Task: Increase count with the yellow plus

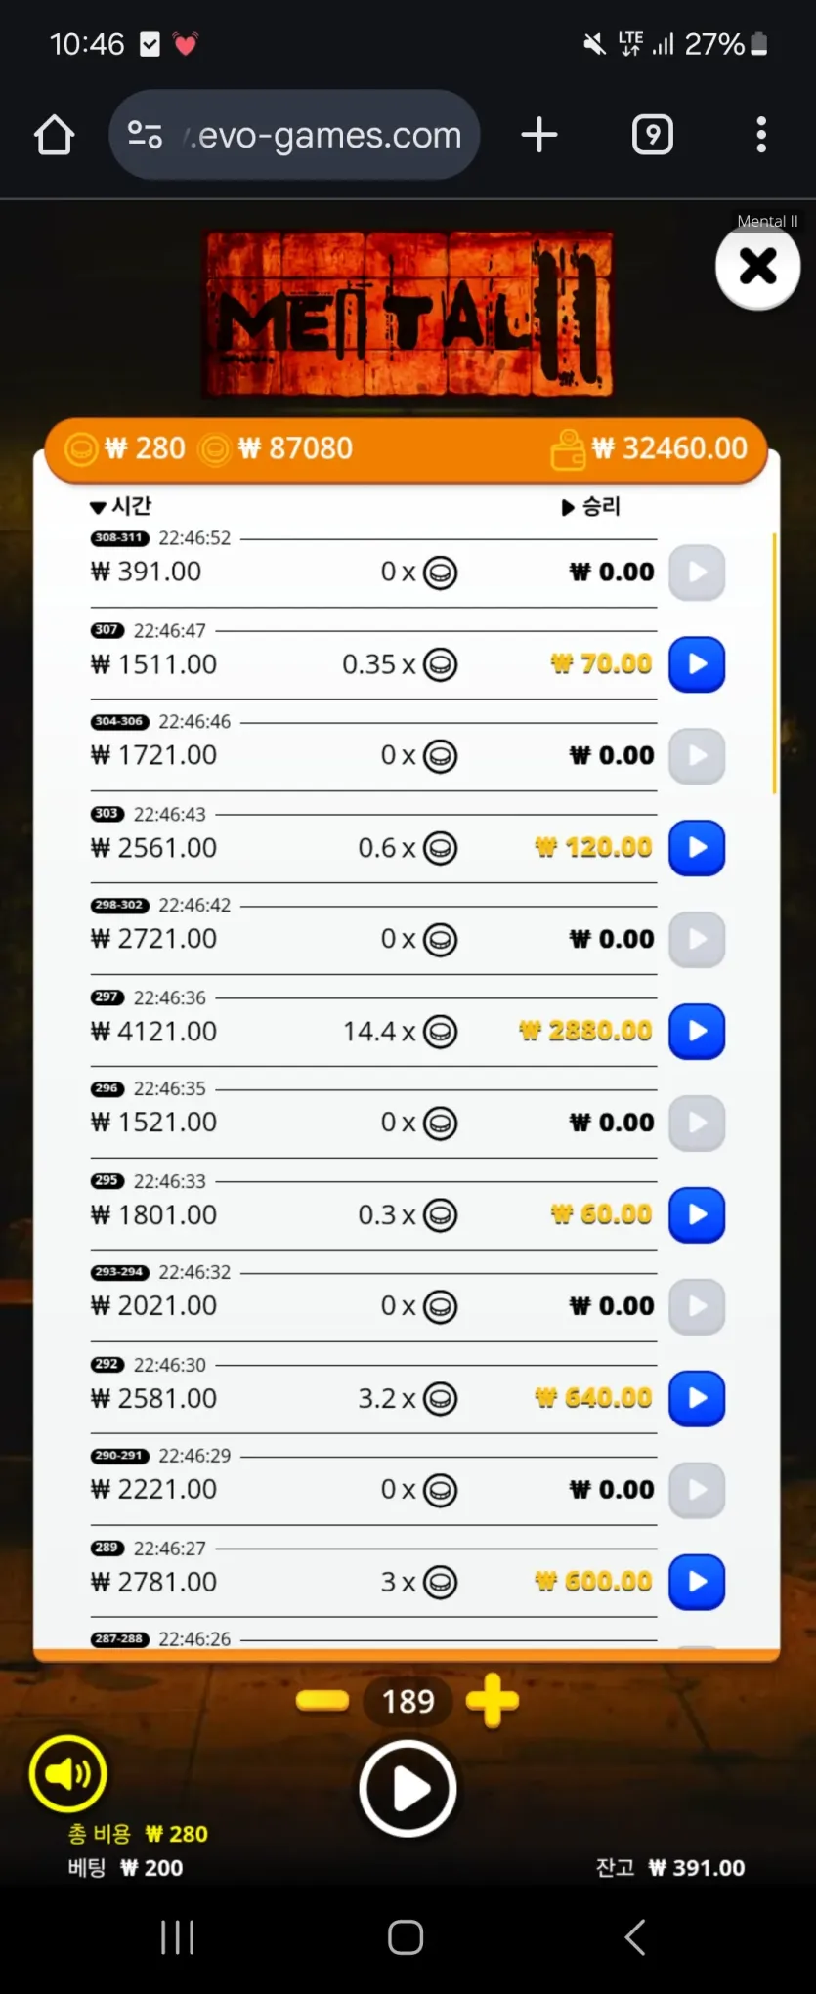Action: click(493, 1701)
